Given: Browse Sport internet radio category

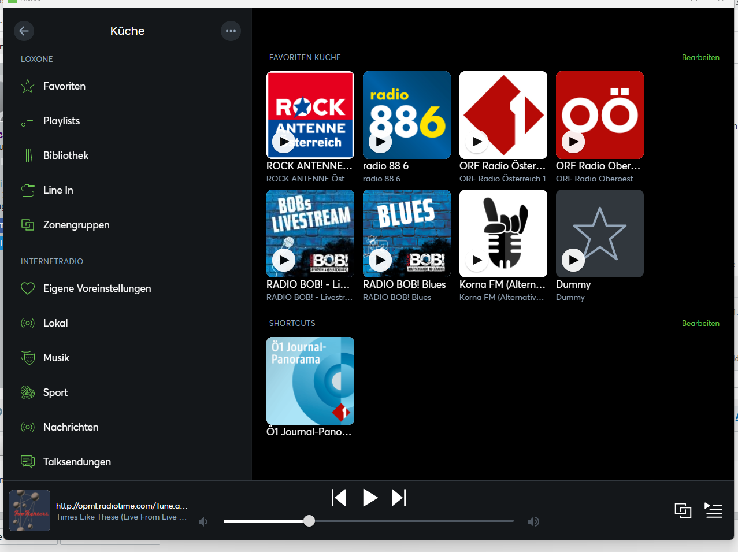Looking at the screenshot, I should click(x=128, y=392).
